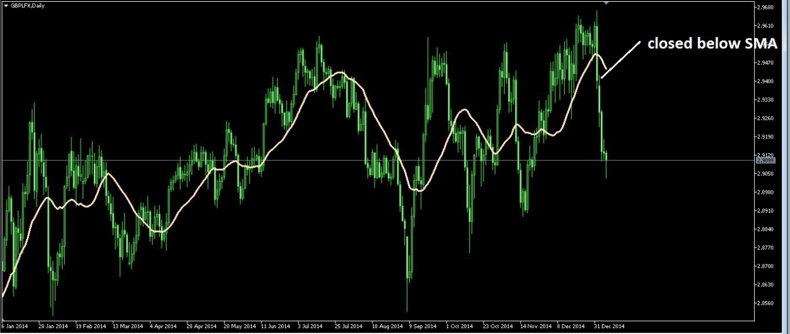Click the 14 Nov 2014 date label
The height and width of the screenshot is (334, 790).
pyautogui.click(x=535, y=326)
